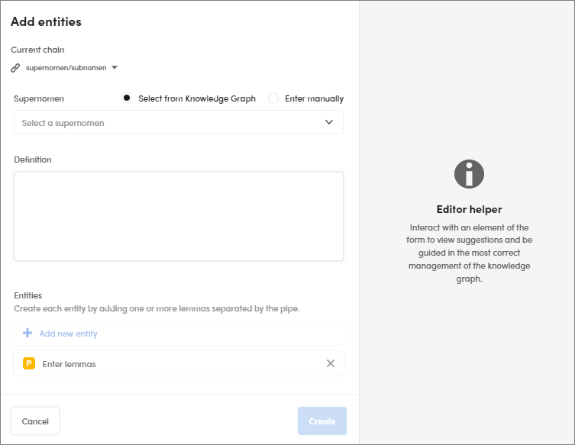Click the 'Add entities' dialog title
The height and width of the screenshot is (445, 575).
pos(46,22)
